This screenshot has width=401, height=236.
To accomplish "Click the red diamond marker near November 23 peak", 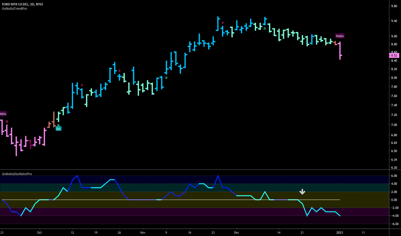I will point(223,23).
